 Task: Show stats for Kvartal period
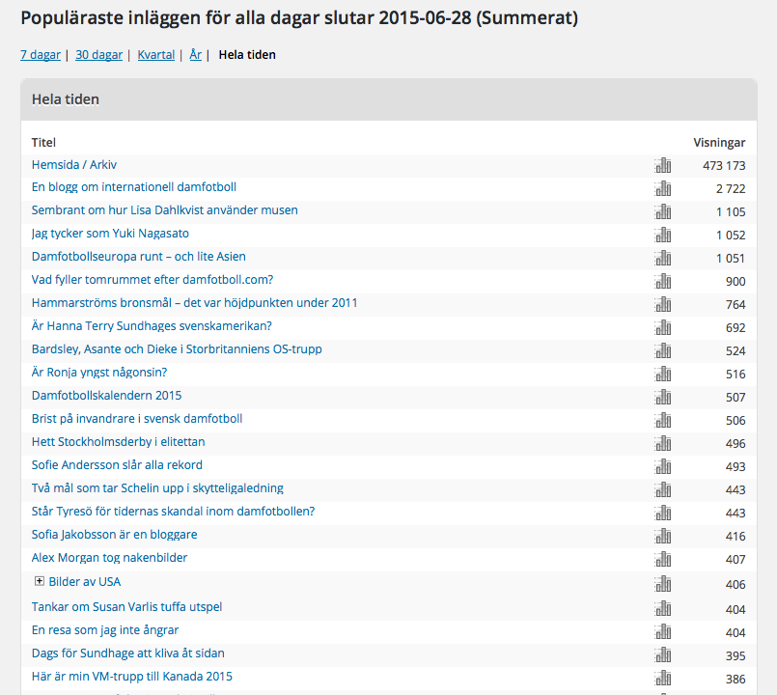[x=155, y=55]
